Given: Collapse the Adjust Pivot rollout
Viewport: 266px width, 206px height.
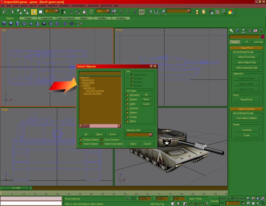Looking at the screenshot, I should (247, 48).
